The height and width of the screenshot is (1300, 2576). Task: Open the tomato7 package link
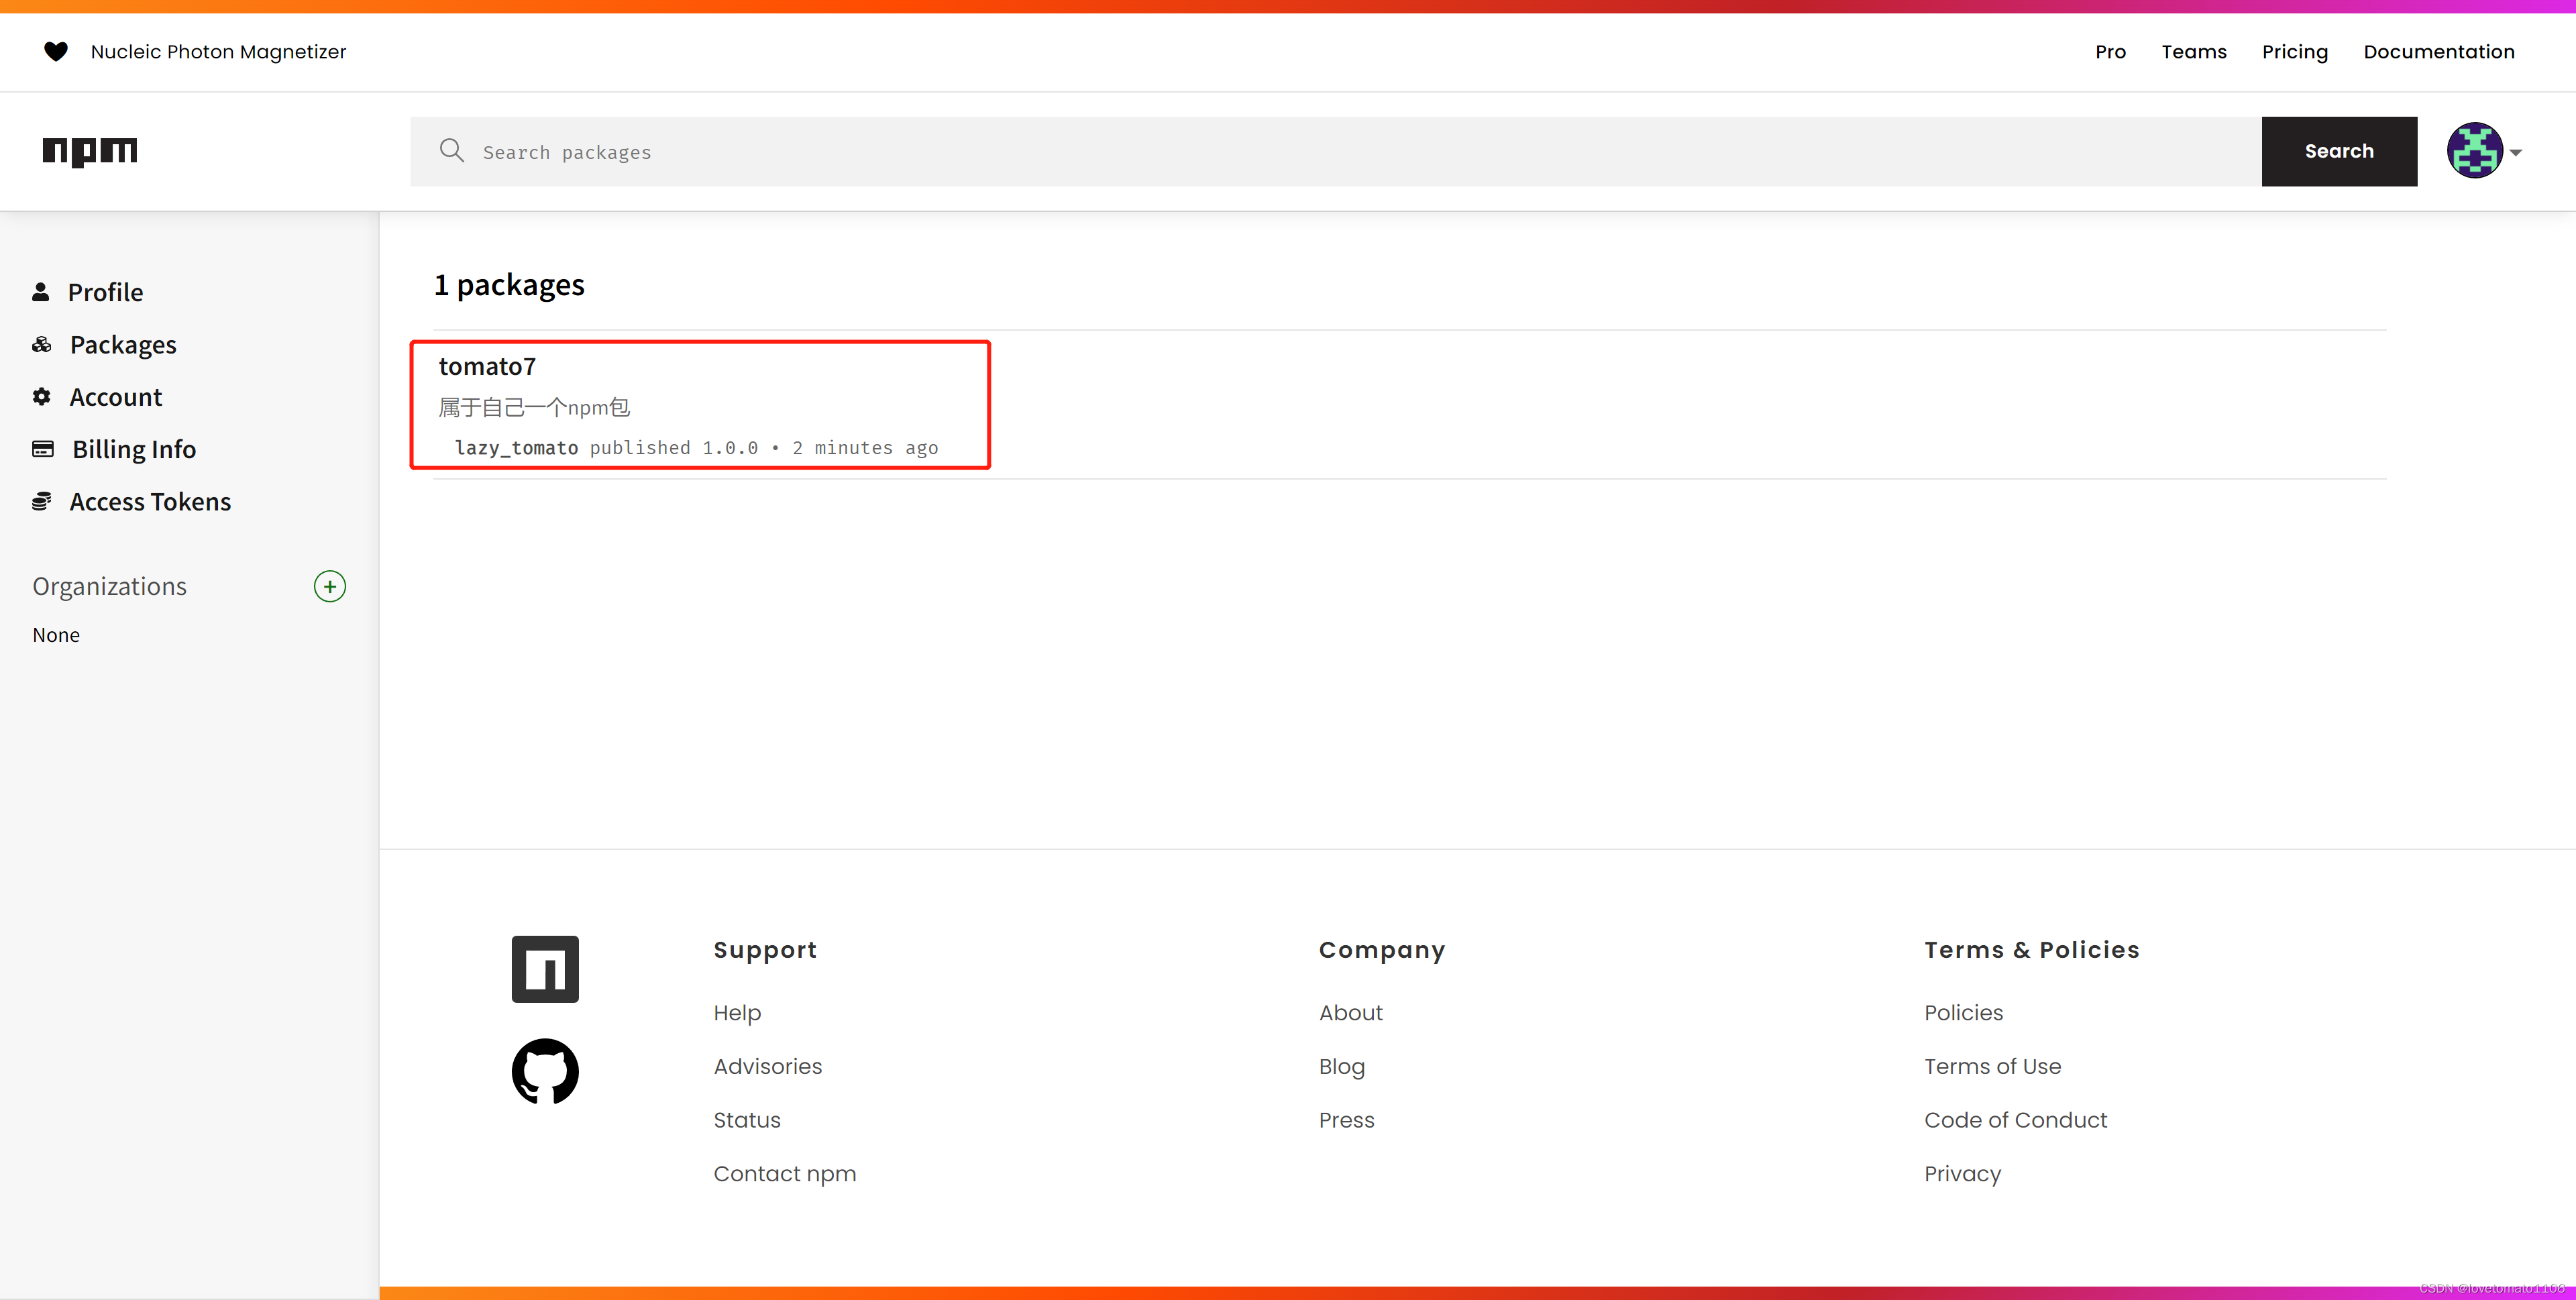(x=487, y=366)
